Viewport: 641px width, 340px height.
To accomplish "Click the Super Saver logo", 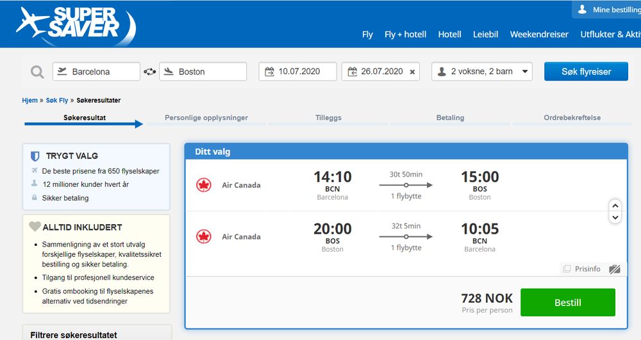I will [x=76, y=25].
